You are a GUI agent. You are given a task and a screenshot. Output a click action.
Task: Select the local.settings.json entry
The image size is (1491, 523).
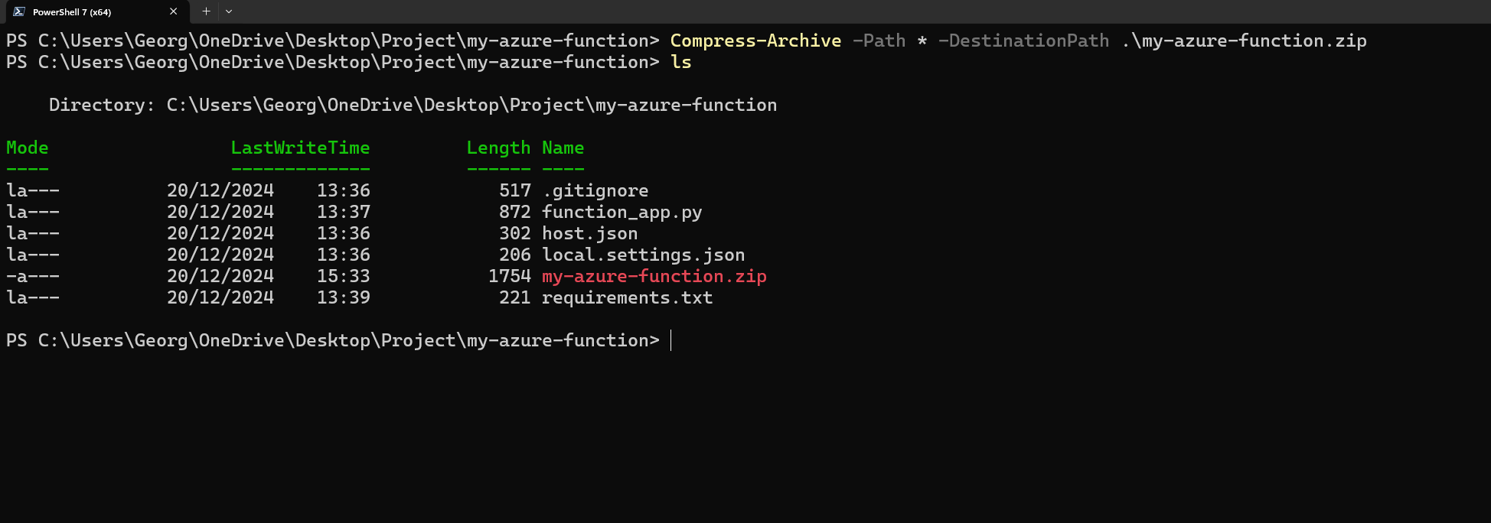point(643,255)
